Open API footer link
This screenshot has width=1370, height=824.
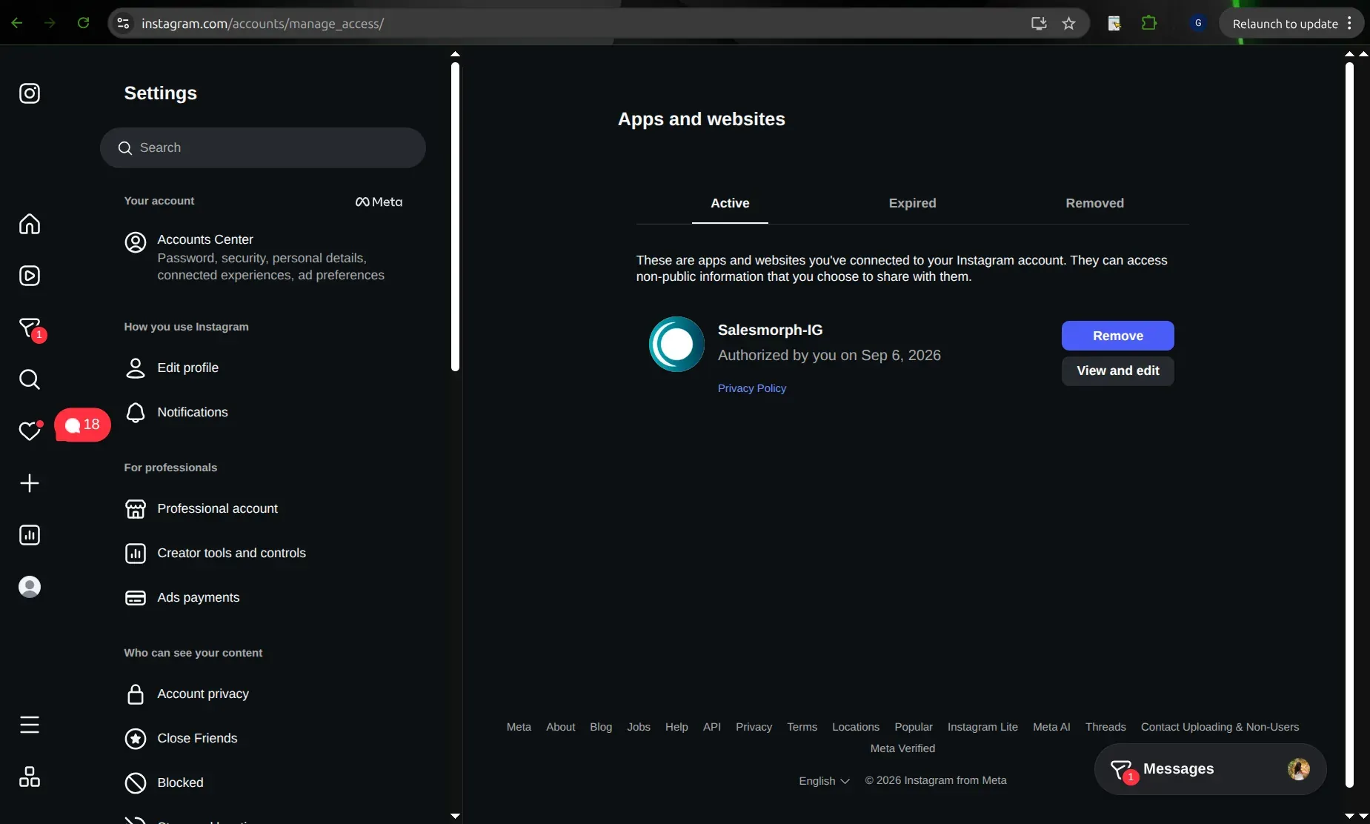click(x=712, y=727)
